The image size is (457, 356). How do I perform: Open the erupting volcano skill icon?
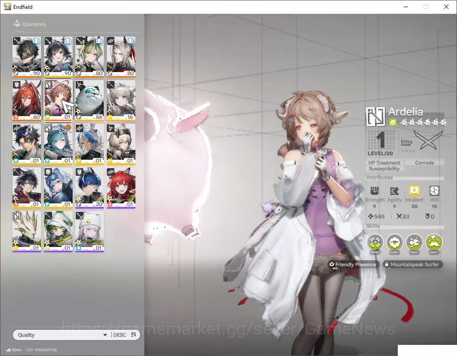coord(434,242)
